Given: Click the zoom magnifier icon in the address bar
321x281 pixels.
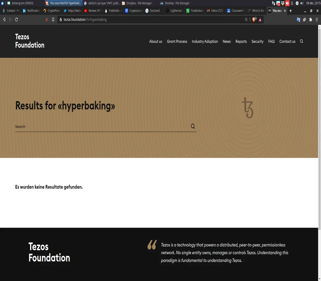Looking at the screenshot, I should [x=246, y=20].
